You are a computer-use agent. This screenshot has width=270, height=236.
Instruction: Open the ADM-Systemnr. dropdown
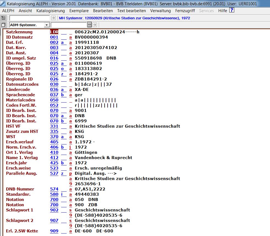[47, 25]
